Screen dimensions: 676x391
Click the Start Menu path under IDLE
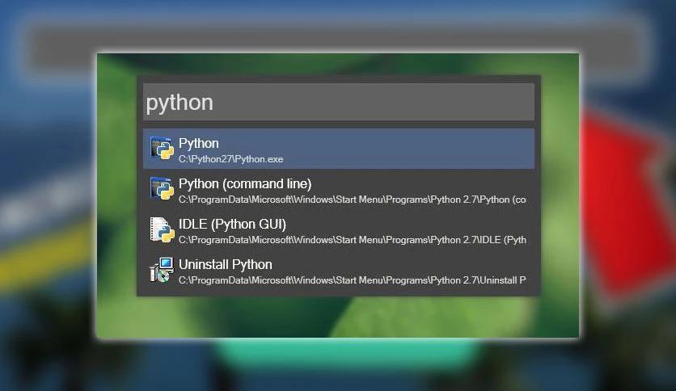tap(353, 240)
